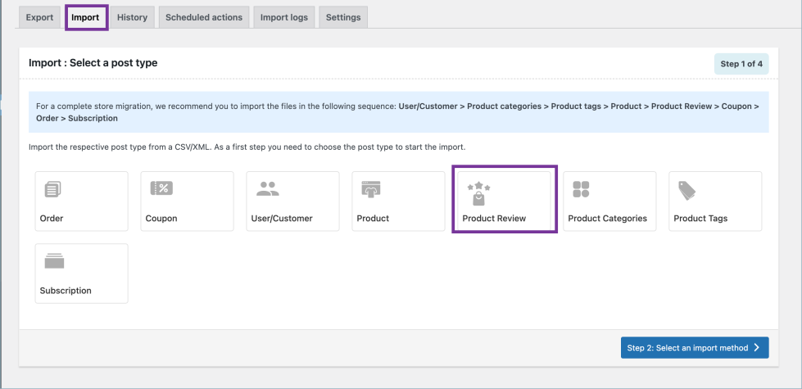Select the Order post type icon
This screenshot has width=802, height=389.
tap(52, 189)
